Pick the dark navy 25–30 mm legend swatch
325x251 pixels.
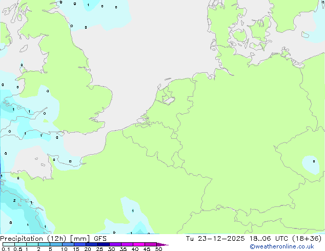pyautogui.click(x=104, y=244)
